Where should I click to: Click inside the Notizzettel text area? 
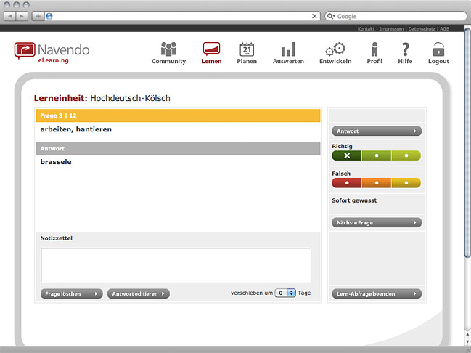[176, 265]
